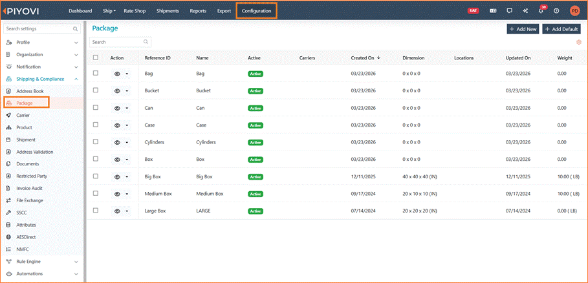The height and width of the screenshot is (283, 588).
Task: Open action dropdown arrow for Large Box row
Action: [x=127, y=211]
